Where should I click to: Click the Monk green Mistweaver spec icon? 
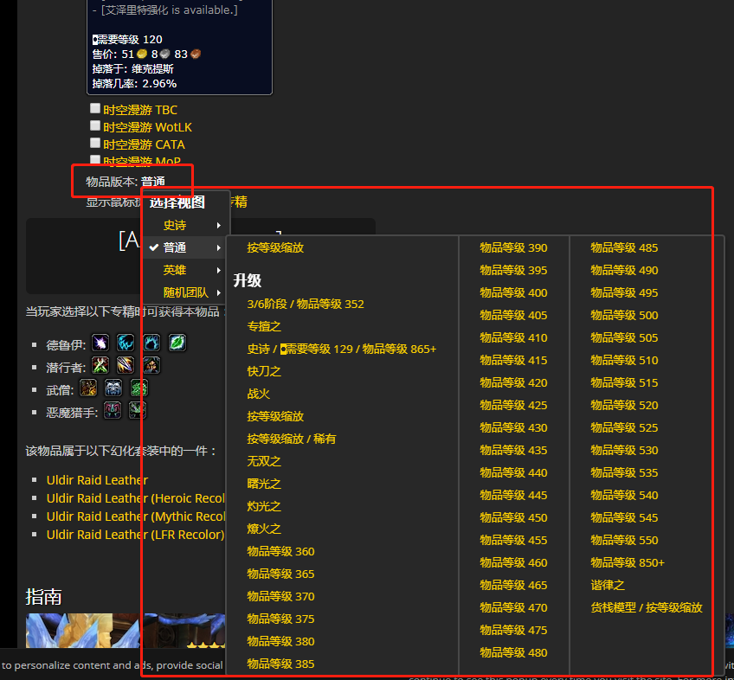point(138,388)
